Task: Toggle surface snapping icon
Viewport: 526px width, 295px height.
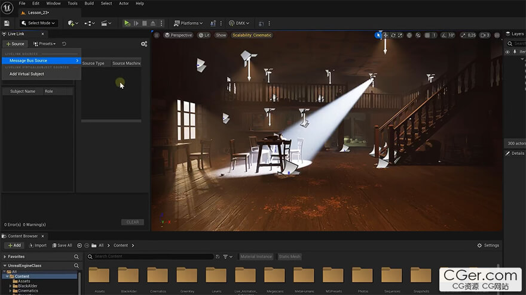Action: pyautogui.click(x=418, y=35)
